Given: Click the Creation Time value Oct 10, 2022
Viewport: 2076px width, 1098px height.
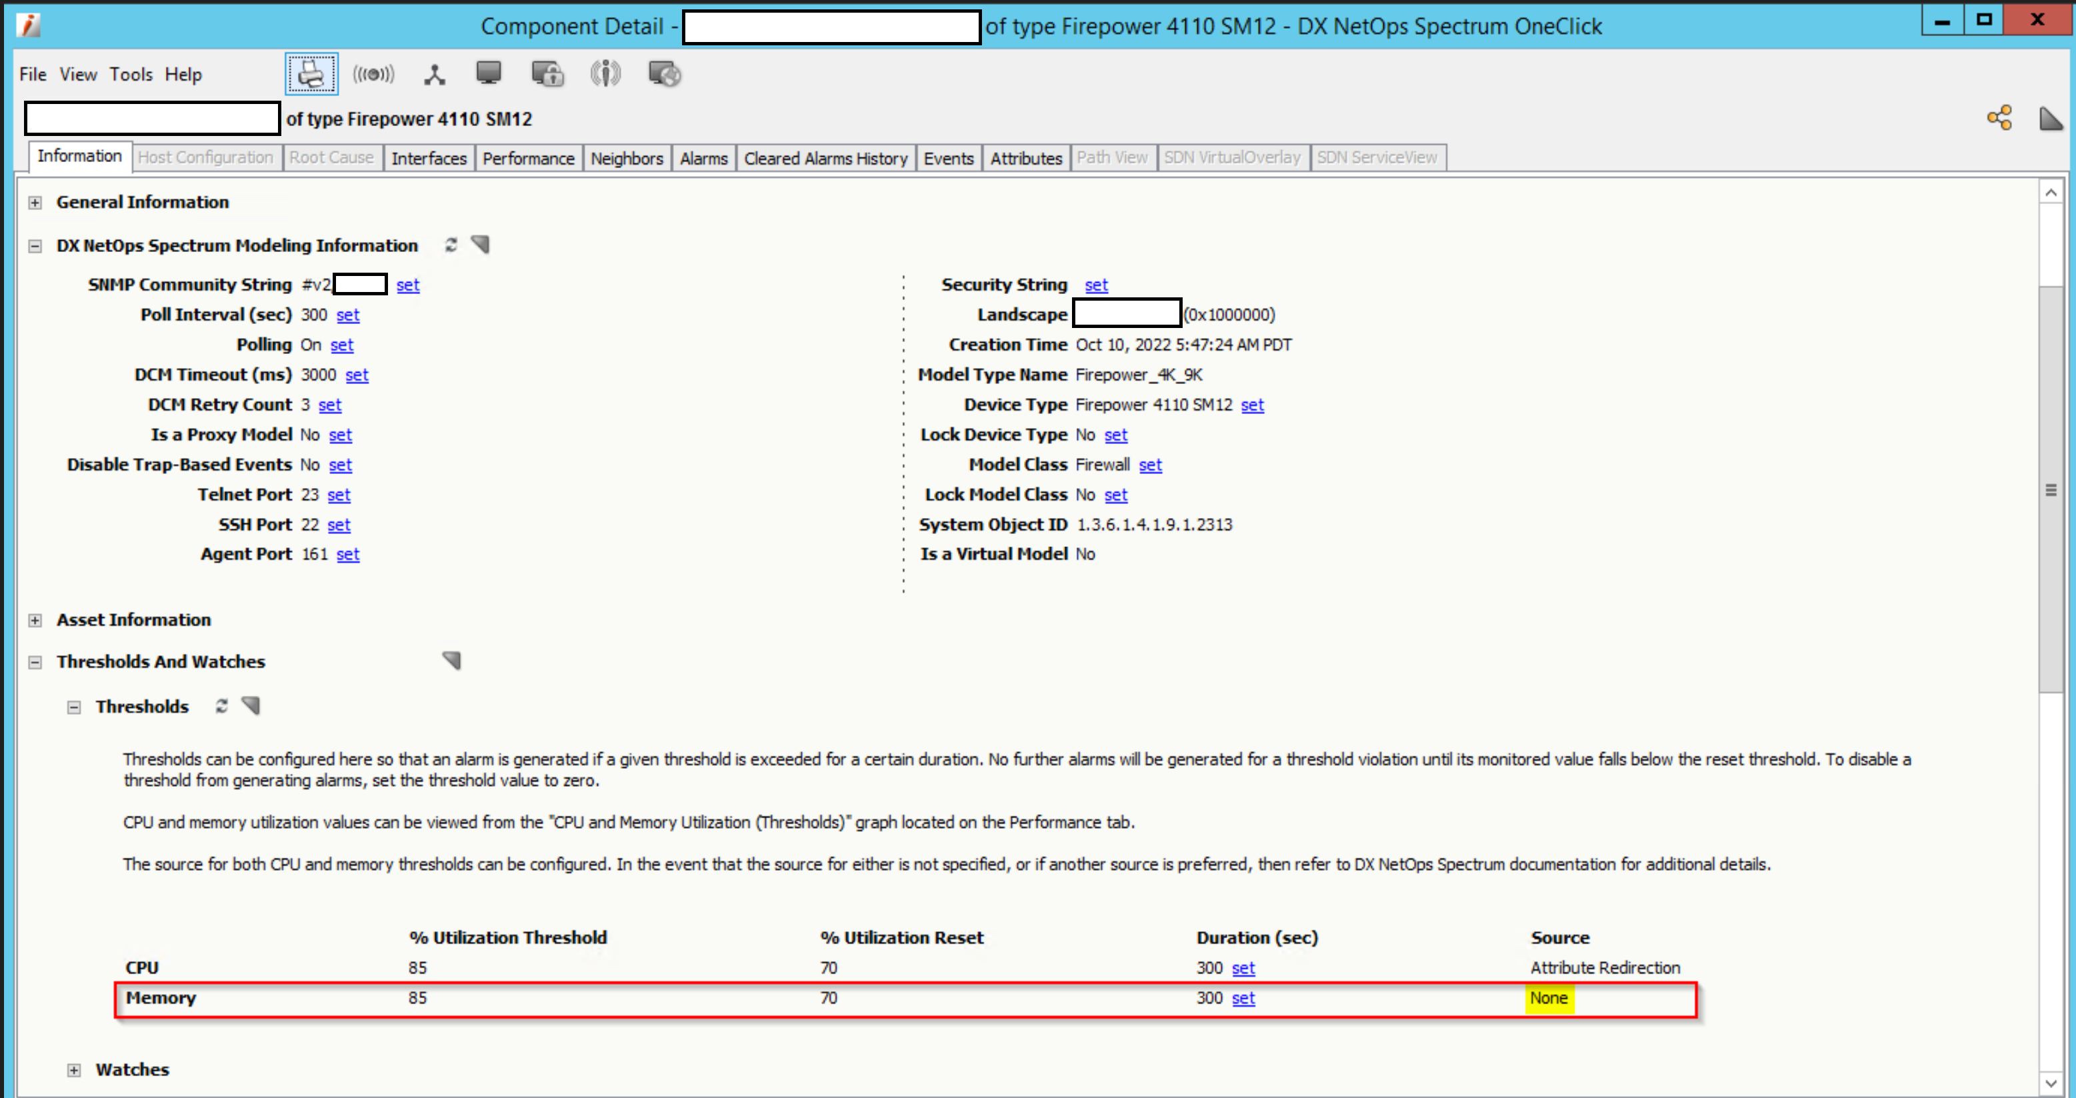Looking at the screenshot, I should pos(1183,344).
